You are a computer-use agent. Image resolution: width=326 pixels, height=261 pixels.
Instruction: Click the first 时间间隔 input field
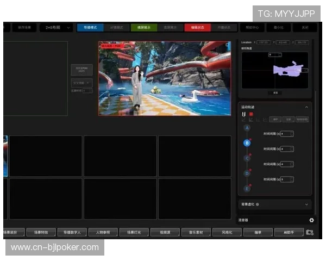coord(287,134)
